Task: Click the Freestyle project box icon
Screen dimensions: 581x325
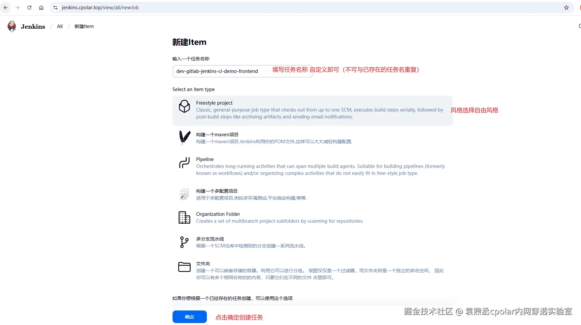Action: [x=184, y=106]
